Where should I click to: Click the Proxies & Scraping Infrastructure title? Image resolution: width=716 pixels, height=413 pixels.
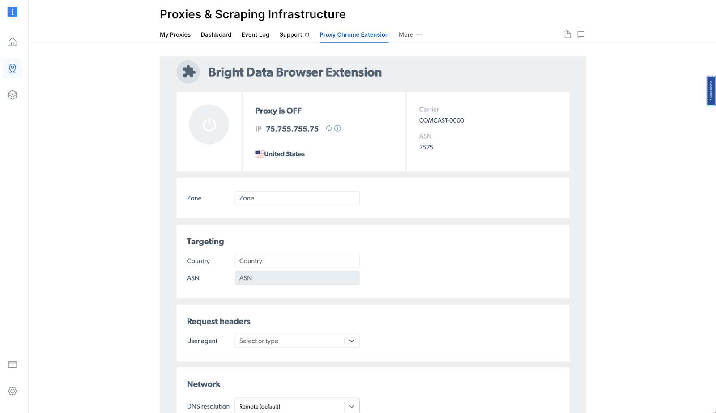[x=253, y=14]
